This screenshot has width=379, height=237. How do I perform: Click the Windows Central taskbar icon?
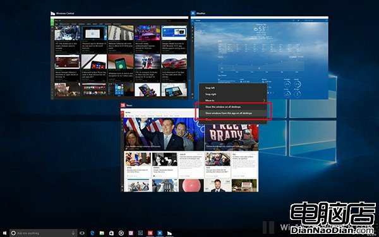pos(169,233)
